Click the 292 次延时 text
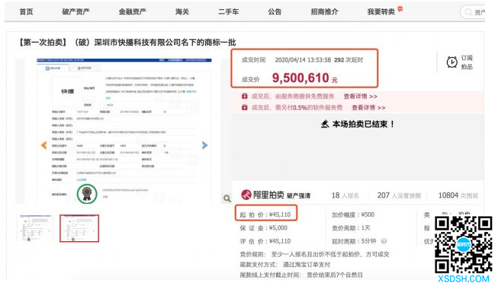 [x=349, y=60]
